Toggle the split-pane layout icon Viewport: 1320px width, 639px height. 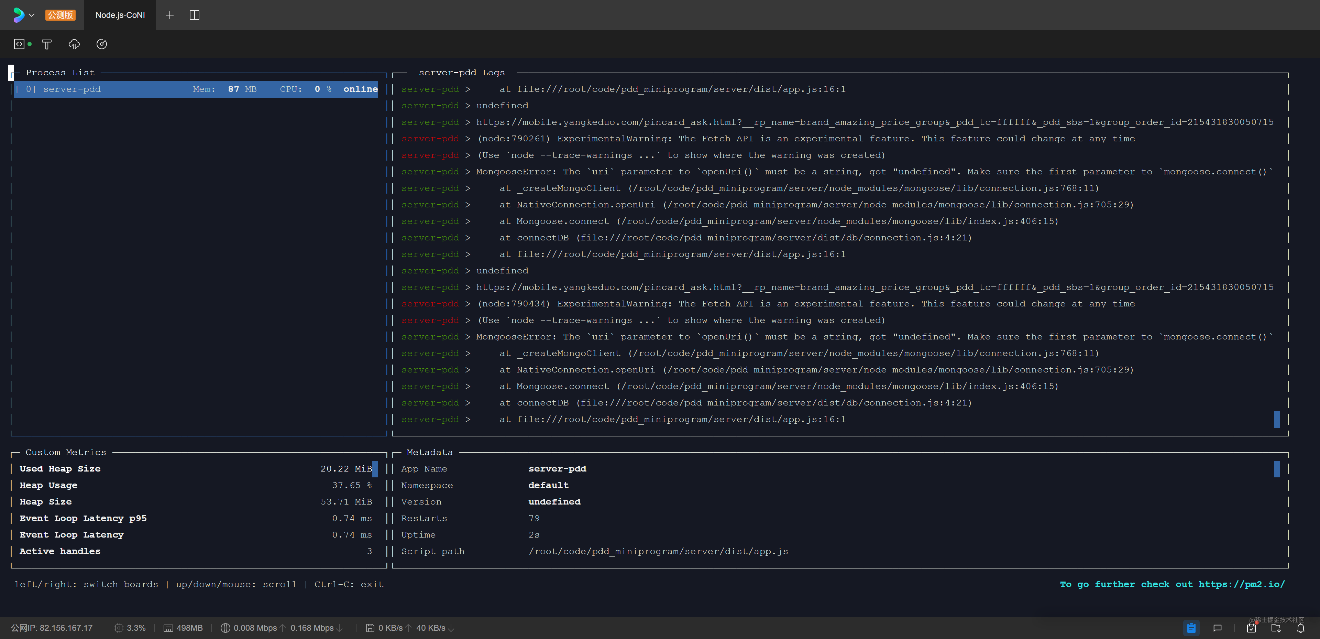point(195,15)
